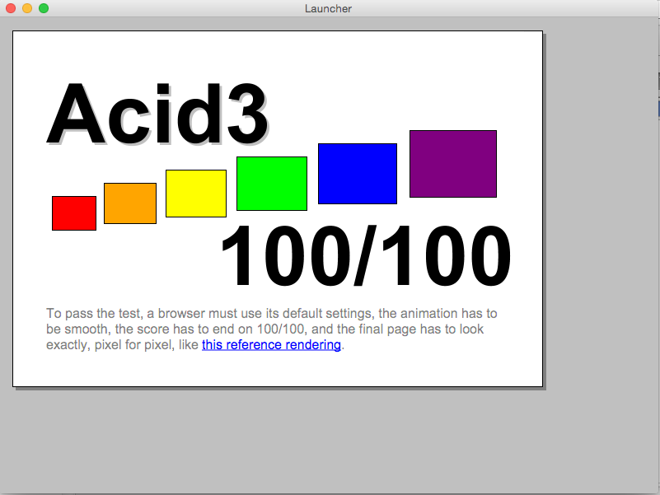
Task: Click the empty gray area below the page
Action: [330, 441]
